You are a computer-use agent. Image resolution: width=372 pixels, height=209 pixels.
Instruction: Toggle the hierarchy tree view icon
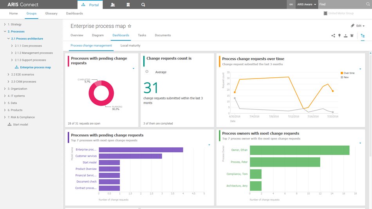[x=363, y=36]
